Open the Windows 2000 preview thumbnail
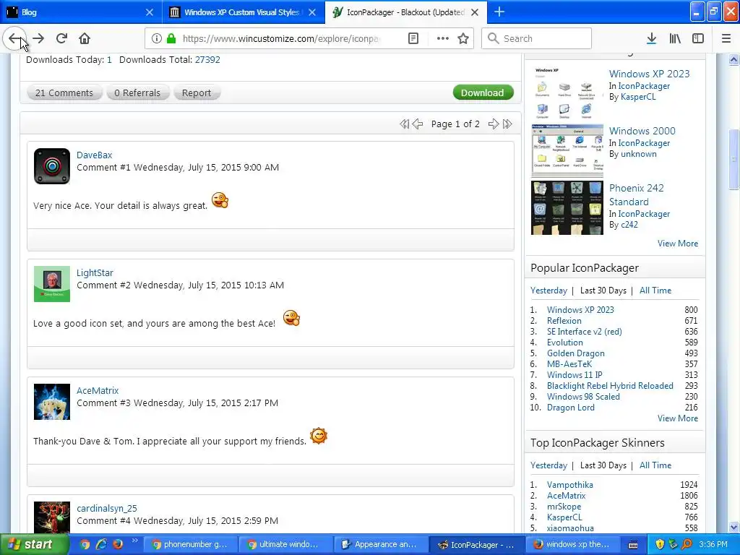 point(567,150)
